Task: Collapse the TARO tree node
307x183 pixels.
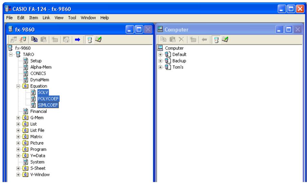Action: pos(11,55)
